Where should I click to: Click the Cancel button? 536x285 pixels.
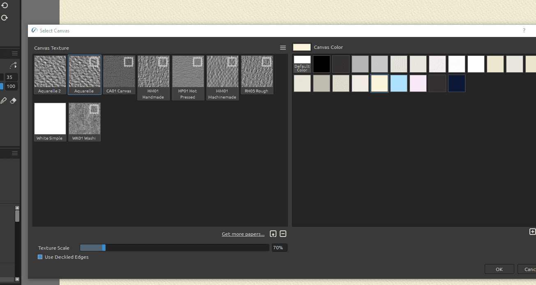click(527, 269)
